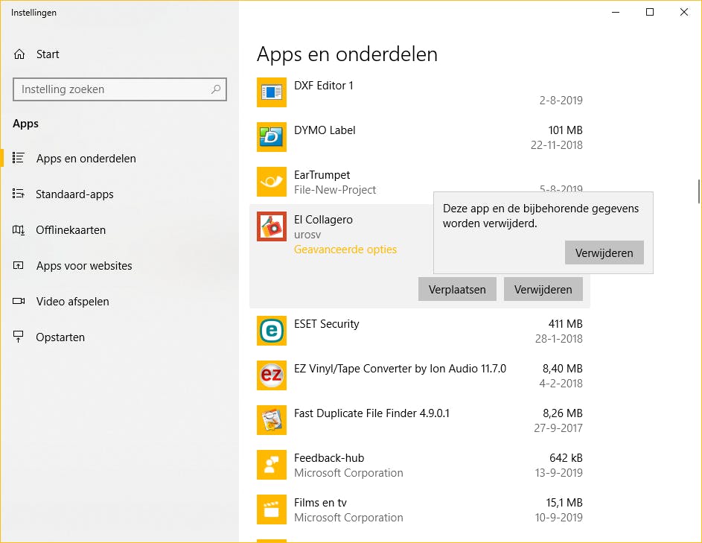
Task: Click the Apps en onderdelen list icon
Action: (x=19, y=158)
